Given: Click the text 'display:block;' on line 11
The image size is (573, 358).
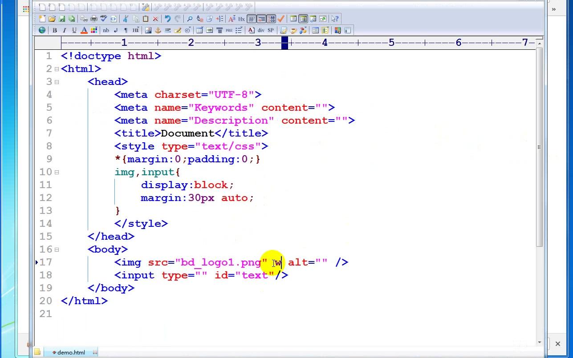Looking at the screenshot, I should pos(187,185).
